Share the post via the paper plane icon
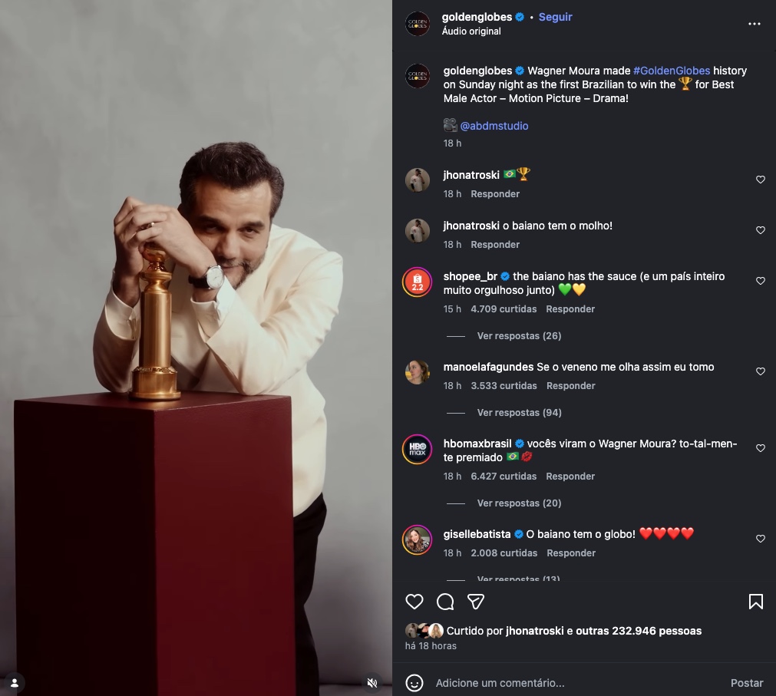Image resolution: width=776 pixels, height=696 pixels. [475, 602]
